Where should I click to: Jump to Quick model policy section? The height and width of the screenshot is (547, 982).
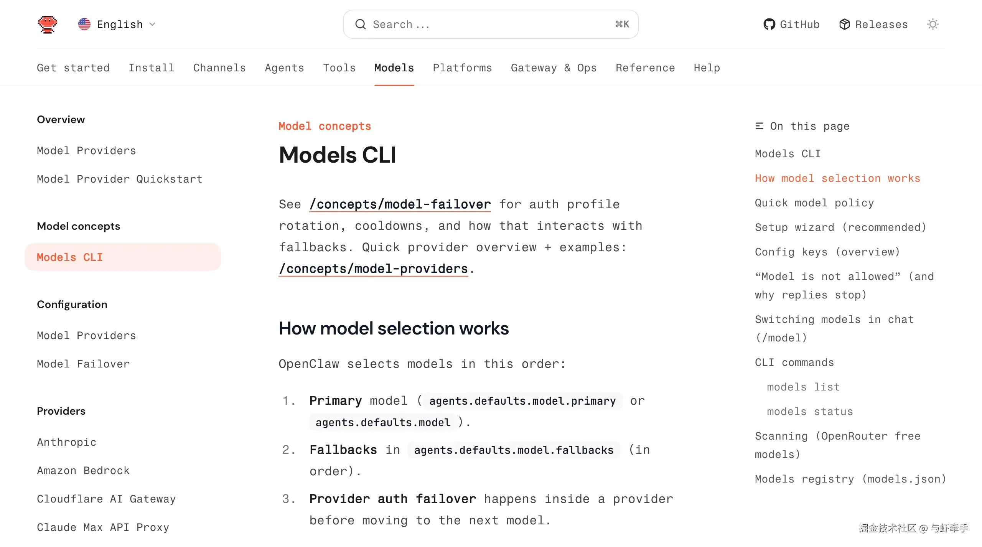coord(814,203)
